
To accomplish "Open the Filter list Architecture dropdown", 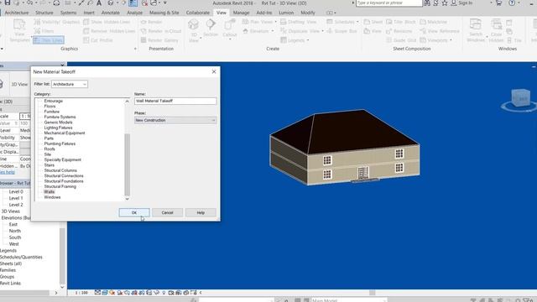I will click(x=70, y=84).
